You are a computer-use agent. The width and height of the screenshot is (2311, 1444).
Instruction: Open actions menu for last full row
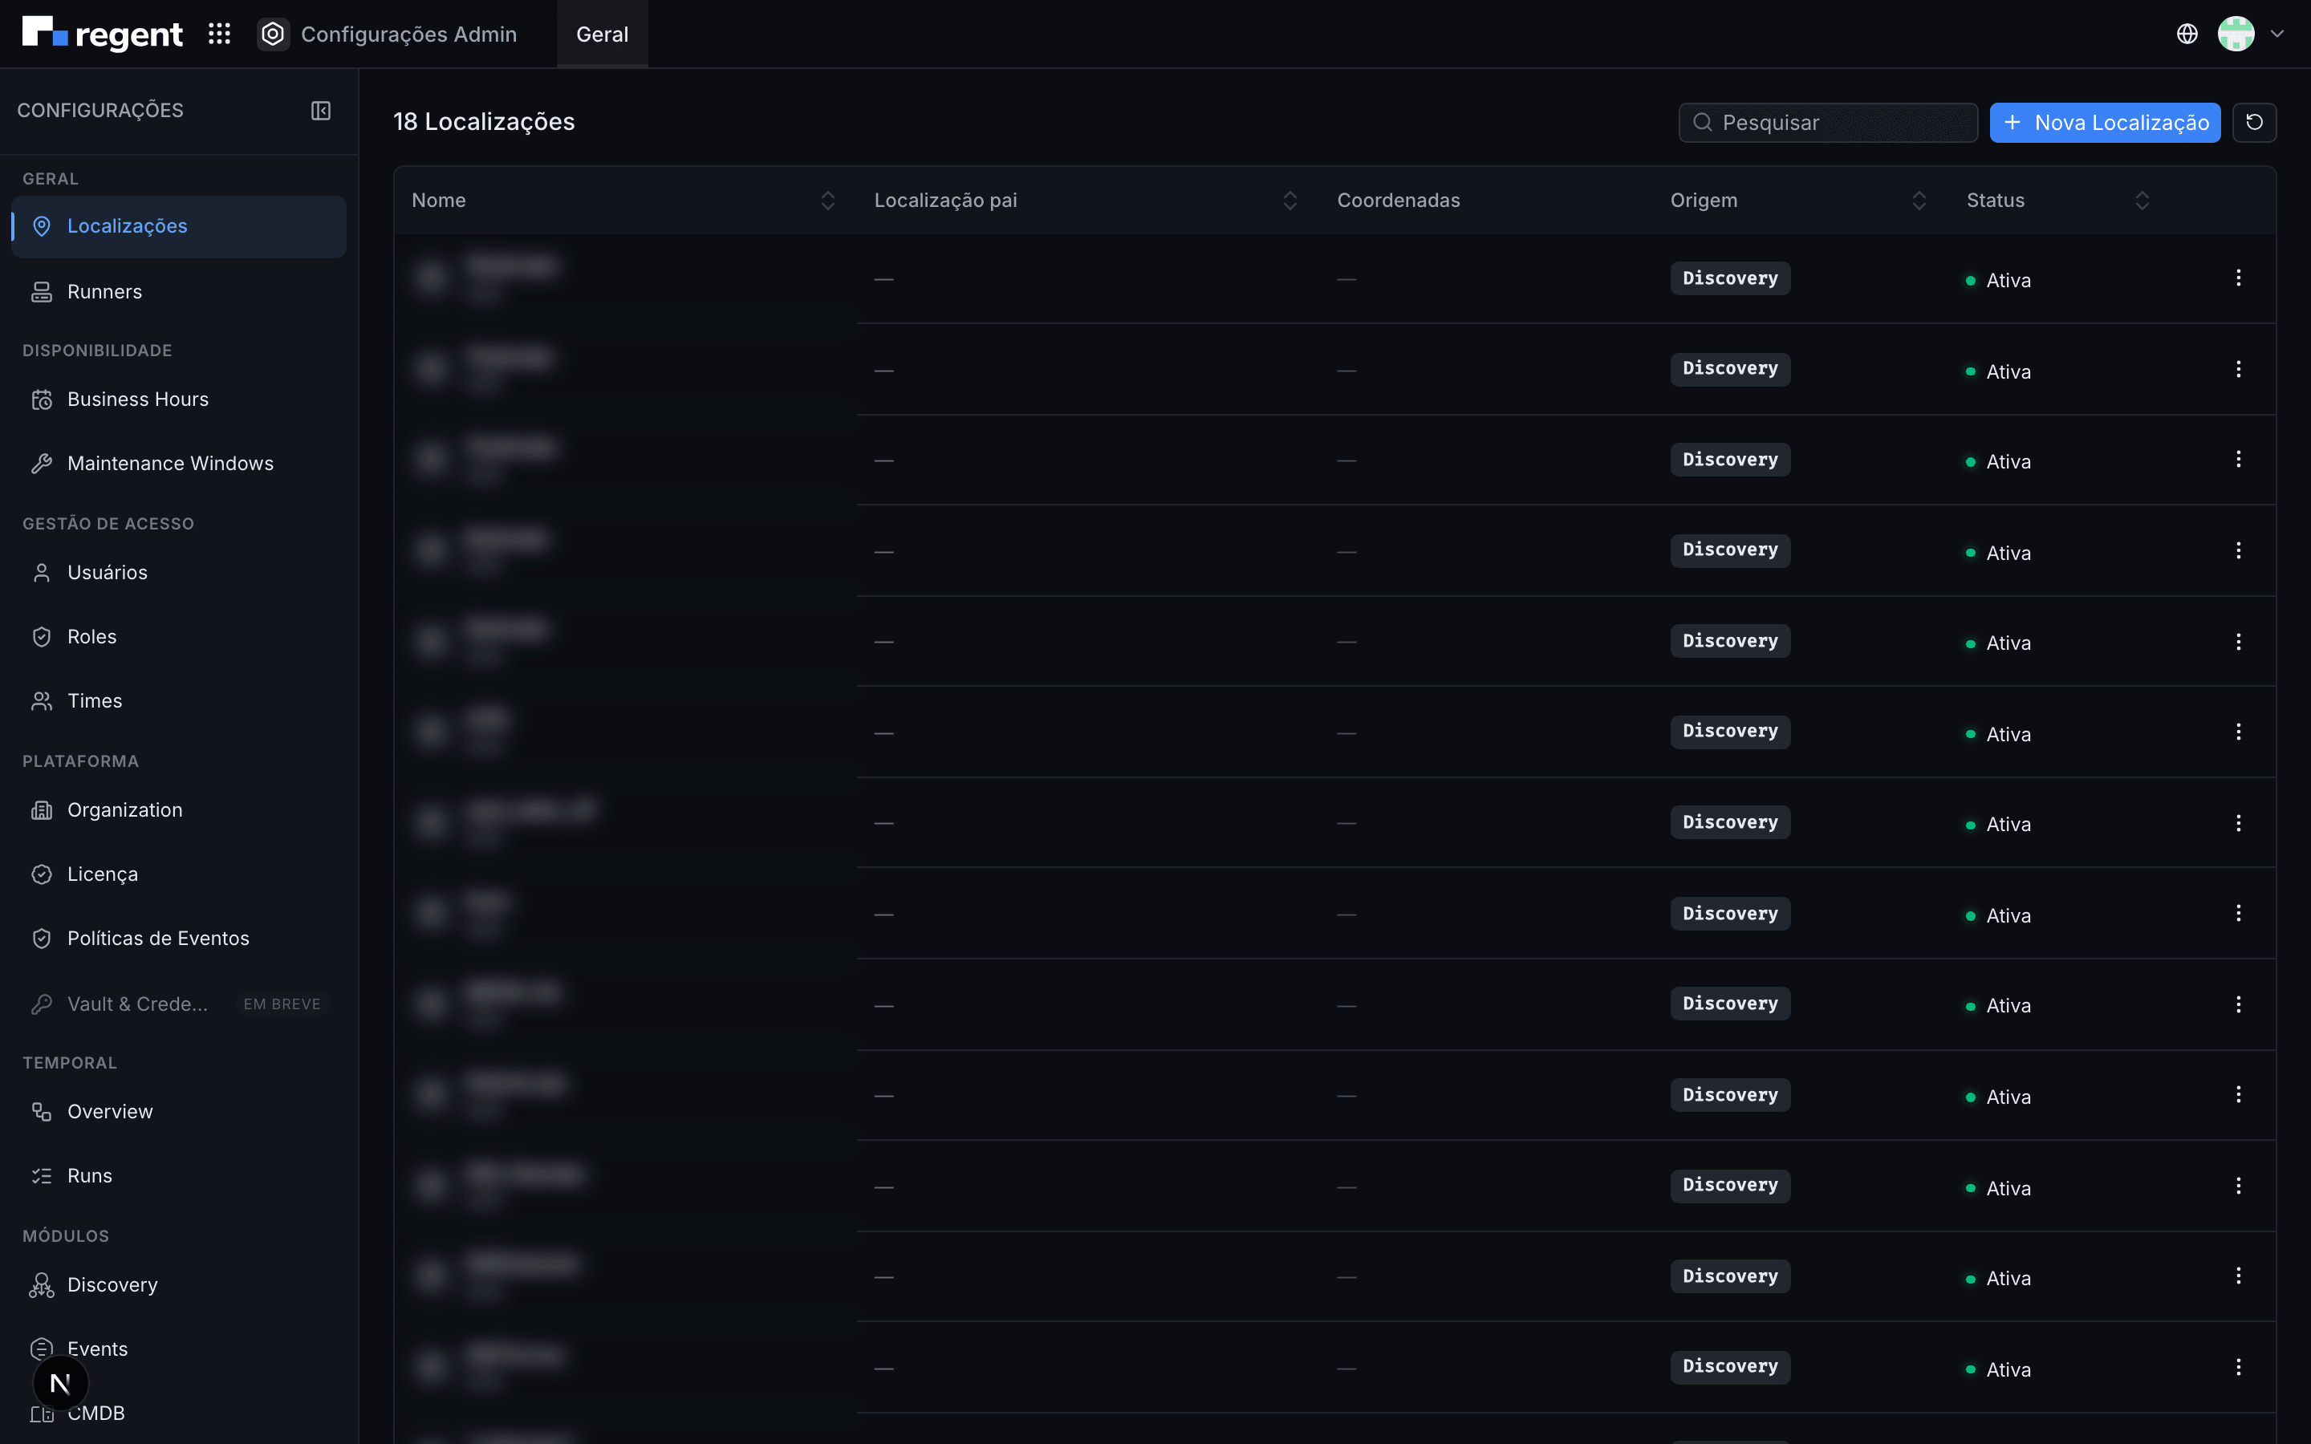2239,1367
